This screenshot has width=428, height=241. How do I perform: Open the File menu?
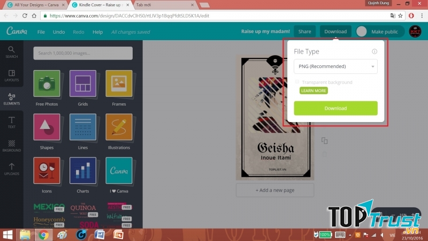[41, 32]
